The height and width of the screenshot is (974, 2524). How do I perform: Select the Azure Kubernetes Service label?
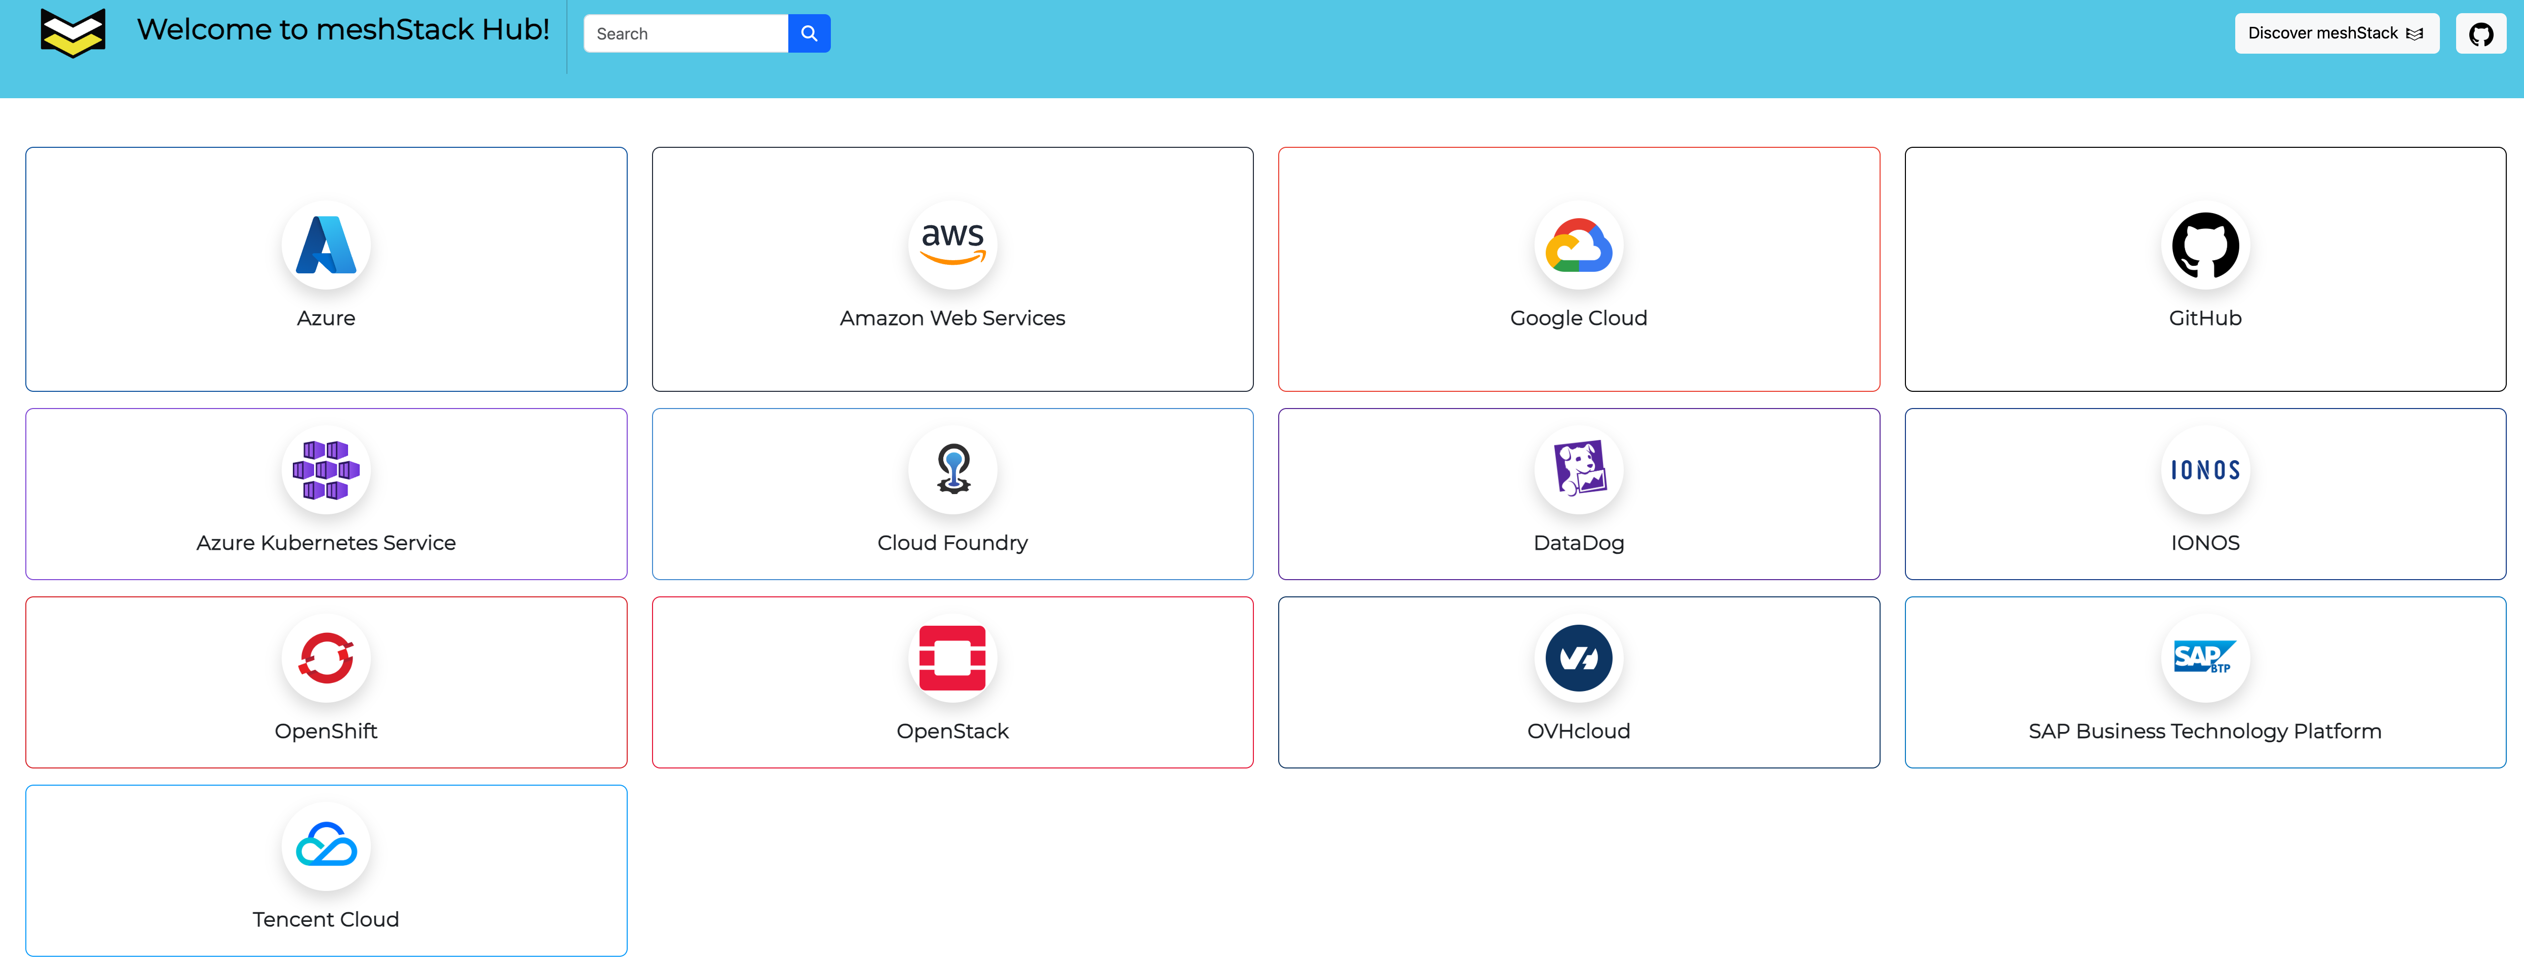(326, 542)
